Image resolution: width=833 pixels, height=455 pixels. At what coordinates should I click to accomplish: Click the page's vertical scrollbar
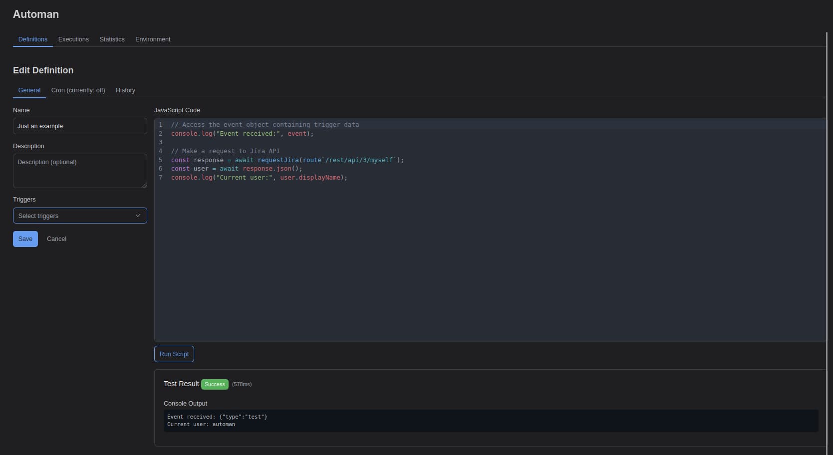[827, 200]
